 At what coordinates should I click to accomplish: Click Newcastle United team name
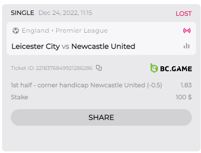(103, 46)
